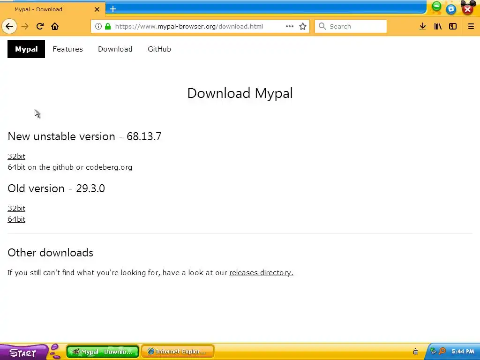Focus the Search input field
Viewport: 480px width, 360px height.
tap(351, 26)
